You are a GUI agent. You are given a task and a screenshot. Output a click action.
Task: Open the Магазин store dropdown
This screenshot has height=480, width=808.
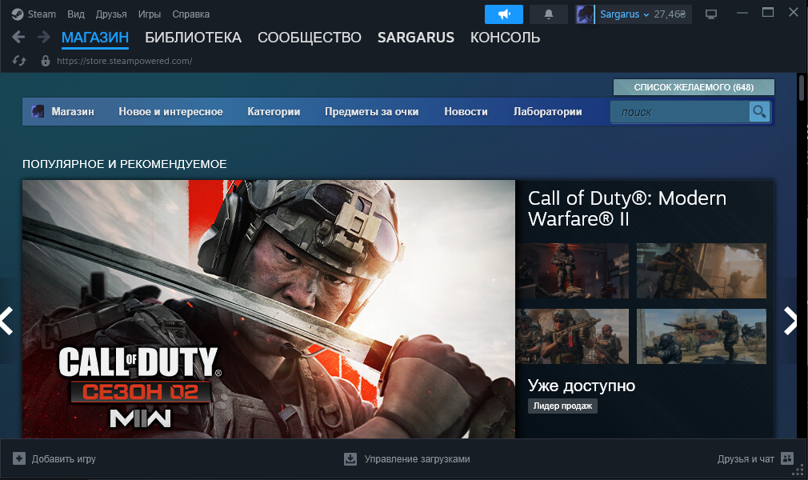pyautogui.click(x=73, y=111)
